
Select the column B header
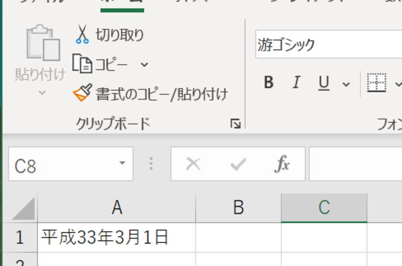click(239, 208)
